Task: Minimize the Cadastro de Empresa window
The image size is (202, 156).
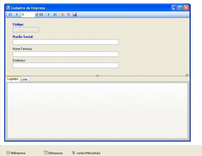Action: [x=174, y=8]
